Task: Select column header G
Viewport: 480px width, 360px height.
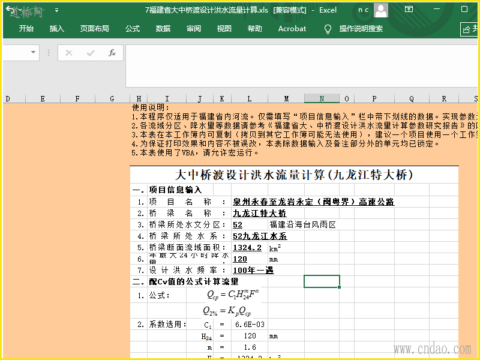Action: coord(112,98)
